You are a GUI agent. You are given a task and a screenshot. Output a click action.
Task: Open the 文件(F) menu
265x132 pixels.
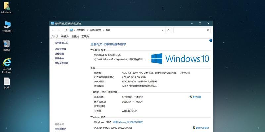55,36
